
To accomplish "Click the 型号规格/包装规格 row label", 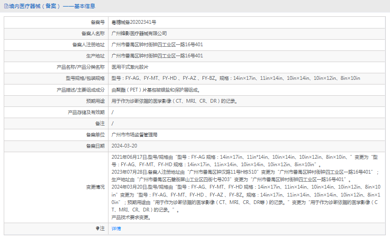I will tap(85, 78).
